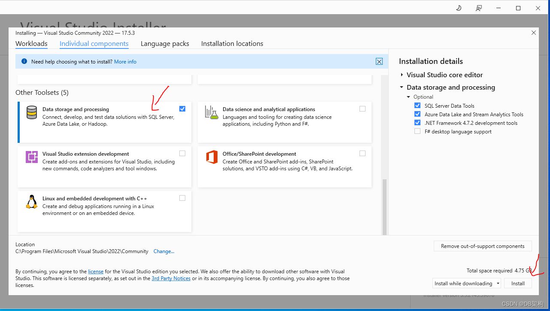This screenshot has height=311, width=550.
Task: Check Data science and analytical applications workload
Action: (363, 109)
